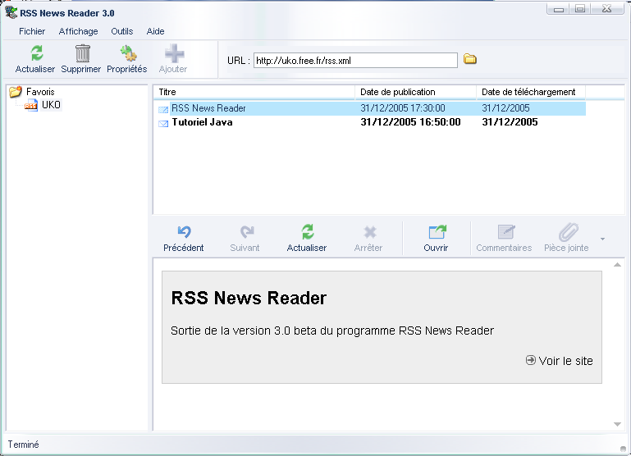Close the RSS News Reader window
Viewport: 631px width, 456px height.
coord(607,9)
